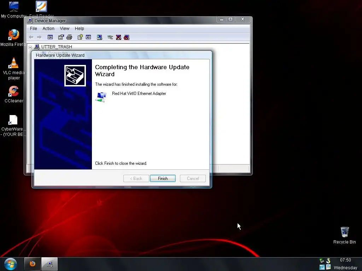The height and width of the screenshot is (271, 362).
Task: Open VLC media player desktop shortcut
Action: pyautogui.click(x=14, y=69)
